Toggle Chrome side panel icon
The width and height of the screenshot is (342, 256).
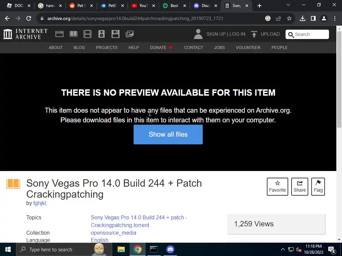(313, 19)
